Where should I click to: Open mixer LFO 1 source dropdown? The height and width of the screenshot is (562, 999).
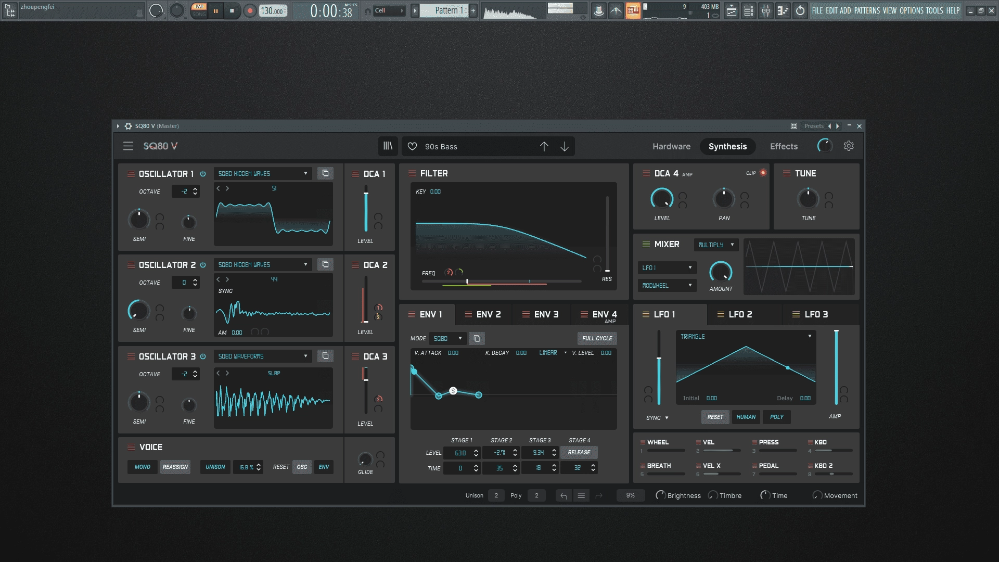tap(667, 267)
